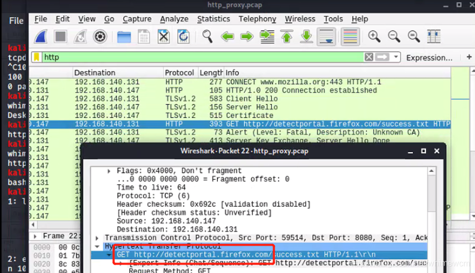The image size is (475, 273).
Task: Open the View menu
Action: coord(87,19)
